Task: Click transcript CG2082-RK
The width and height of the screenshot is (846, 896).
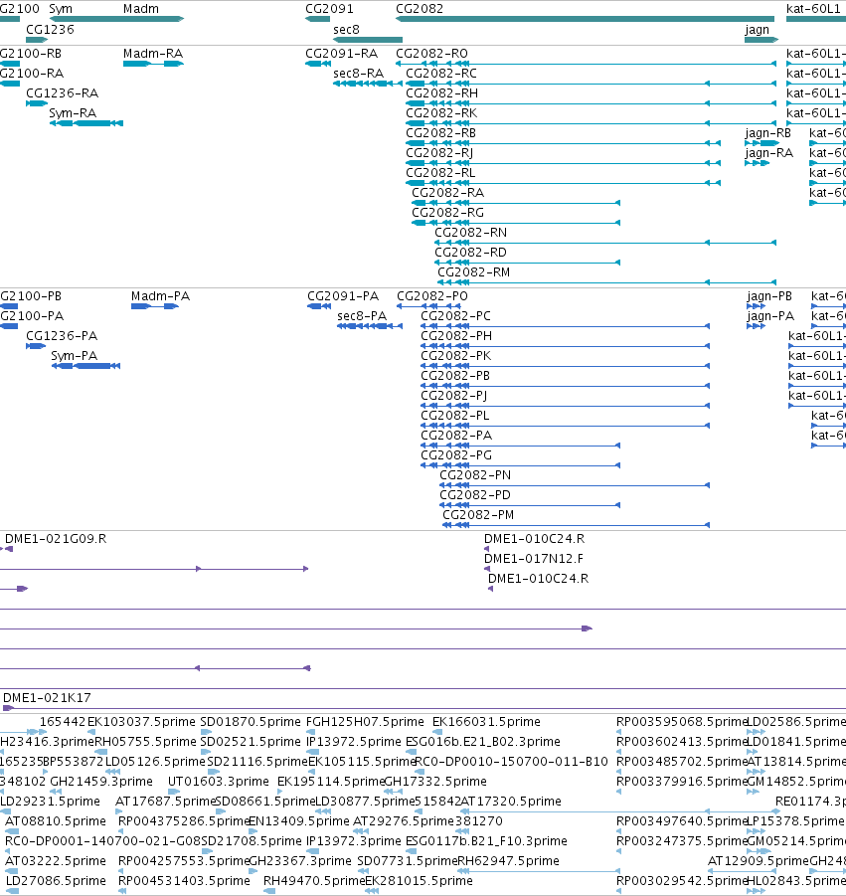Action: click(441, 113)
